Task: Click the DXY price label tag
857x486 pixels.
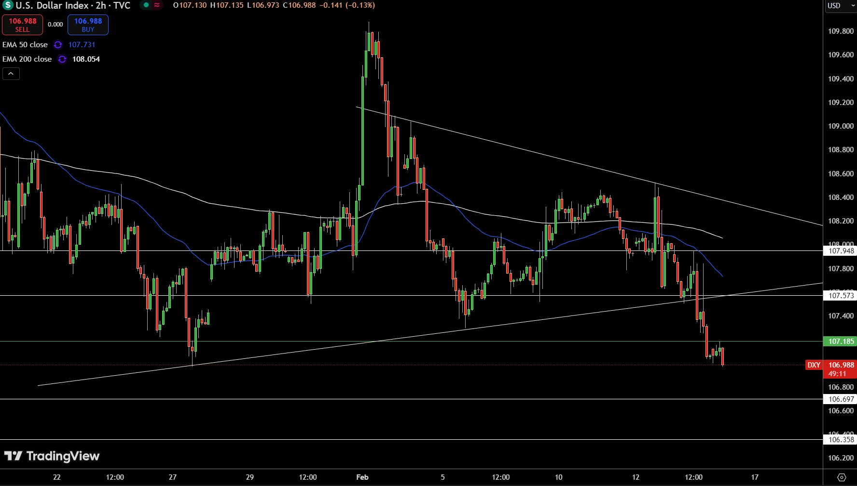Action: pyautogui.click(x=814, y=365)
